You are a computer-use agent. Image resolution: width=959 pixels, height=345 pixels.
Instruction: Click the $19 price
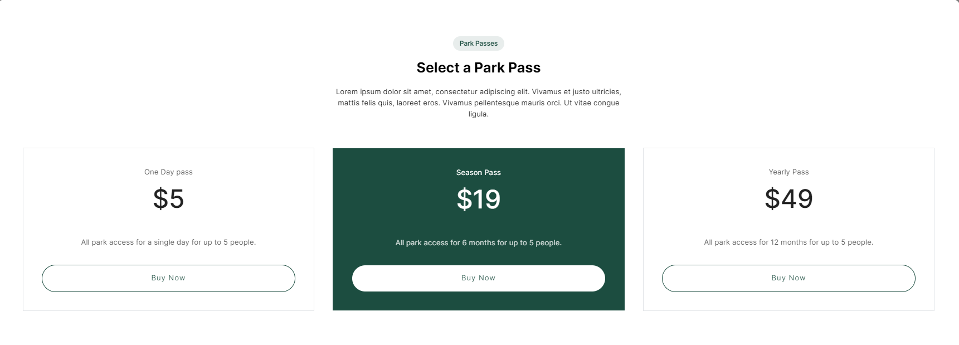point(478,200)
